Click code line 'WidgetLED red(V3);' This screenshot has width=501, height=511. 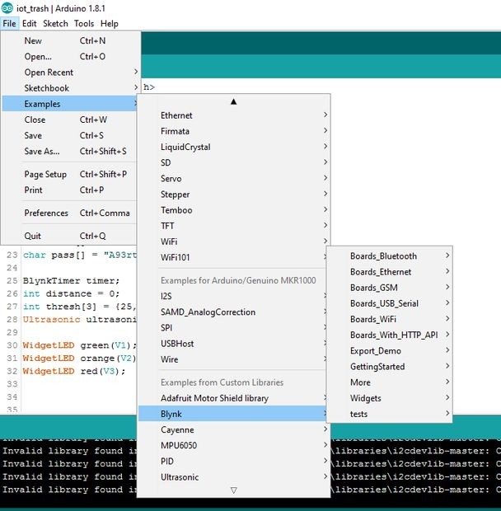coord(74,371)
